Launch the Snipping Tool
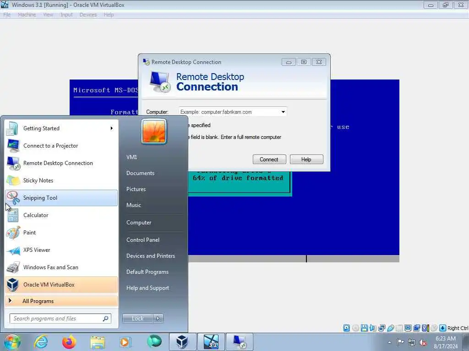 pos(61,197)
